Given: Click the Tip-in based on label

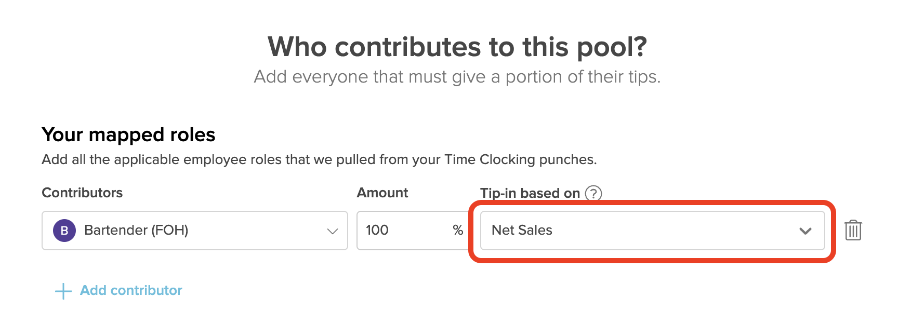Looking at the screenshot, I should click(529, 193).
